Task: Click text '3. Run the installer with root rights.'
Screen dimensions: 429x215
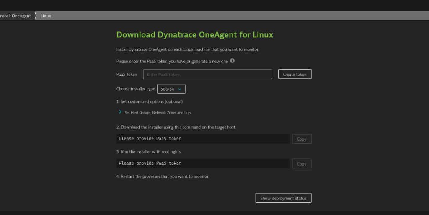Action: click(149, 152)
